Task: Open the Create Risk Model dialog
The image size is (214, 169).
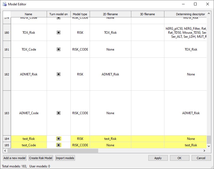Action: tap(41, 158)
